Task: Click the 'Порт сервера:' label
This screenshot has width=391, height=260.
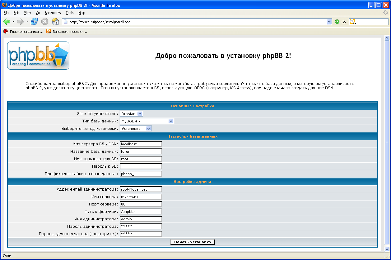Action: point(104,204)
